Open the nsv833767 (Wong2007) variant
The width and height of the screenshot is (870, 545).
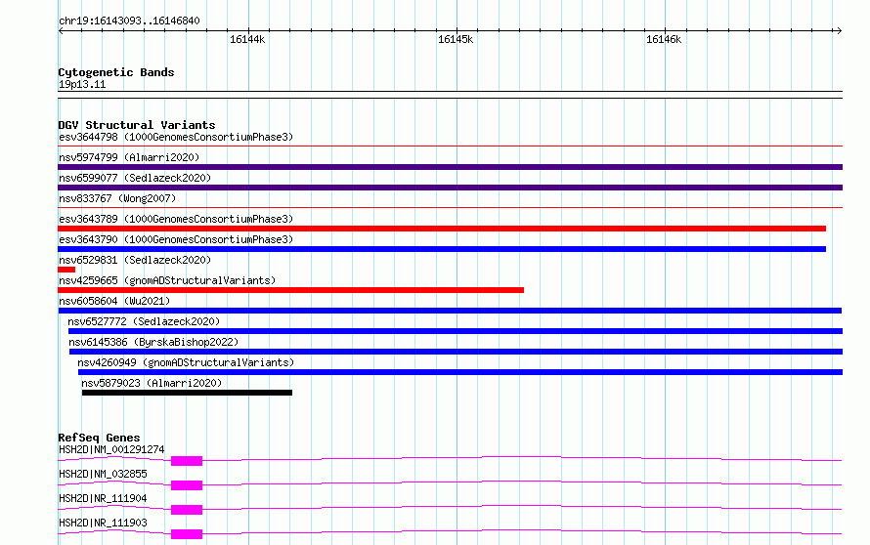[117, 198]
